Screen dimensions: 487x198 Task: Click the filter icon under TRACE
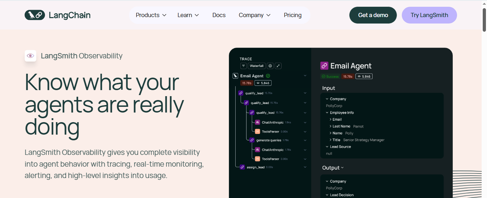pyautogui.click(x=243, y=66)
